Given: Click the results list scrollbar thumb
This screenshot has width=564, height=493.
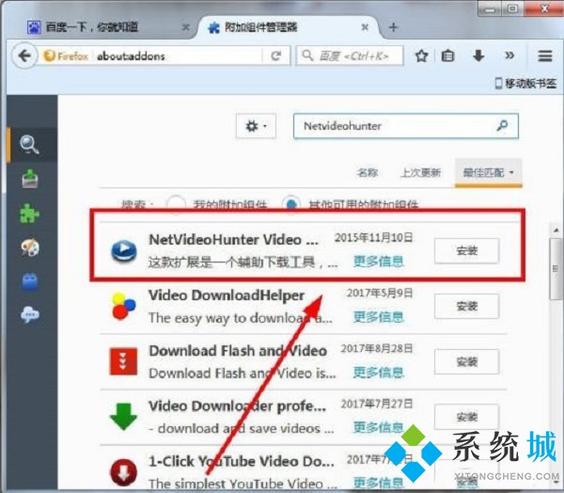Looking at the screenshot, I should click(556, 269).
